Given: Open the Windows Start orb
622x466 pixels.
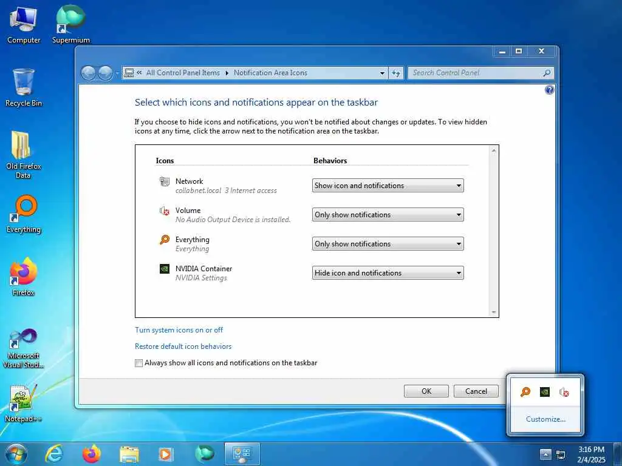Looking at the screenshot, I should point(16,454).
